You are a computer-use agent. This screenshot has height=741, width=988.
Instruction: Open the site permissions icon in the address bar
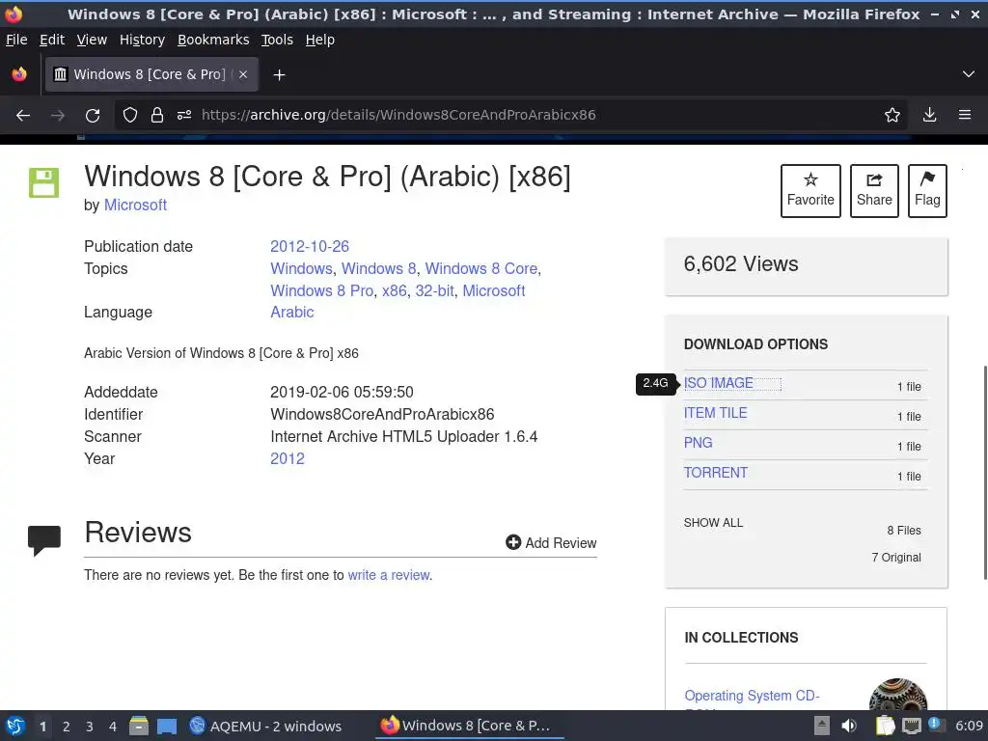184,115
